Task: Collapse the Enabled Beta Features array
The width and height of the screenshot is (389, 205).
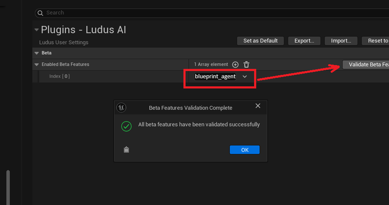Action: [x=37, y=65]
